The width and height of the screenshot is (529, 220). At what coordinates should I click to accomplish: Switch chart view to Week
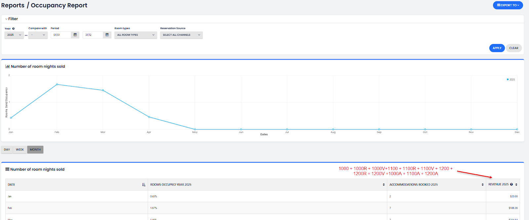coord(20,150)
